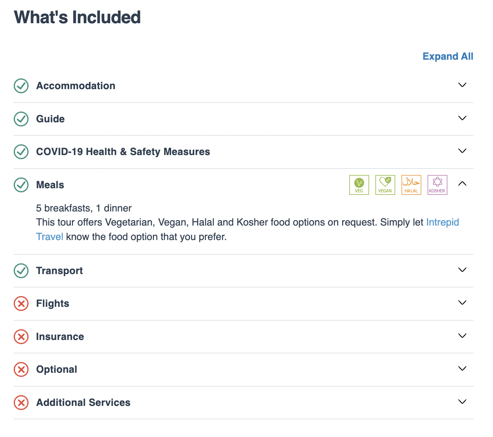
Task: Click red cross icon beside Optional
Action: [x=21, y=369]
